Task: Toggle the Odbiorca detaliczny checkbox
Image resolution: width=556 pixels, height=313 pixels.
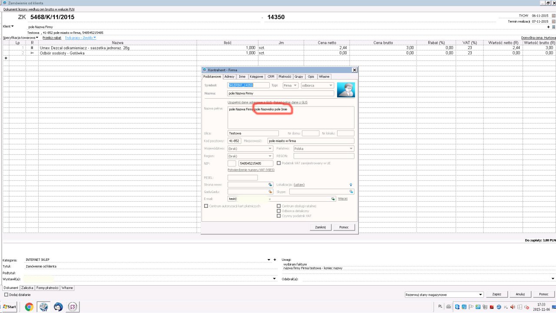Action: (x=279, y=211)
